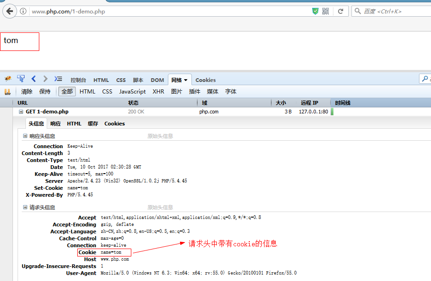Click the browser back button
431x281 pixels.
[x=9, y=11]
